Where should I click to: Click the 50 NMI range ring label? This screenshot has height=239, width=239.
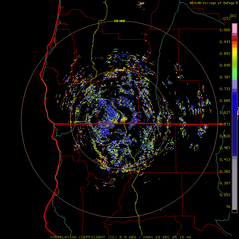119,70
